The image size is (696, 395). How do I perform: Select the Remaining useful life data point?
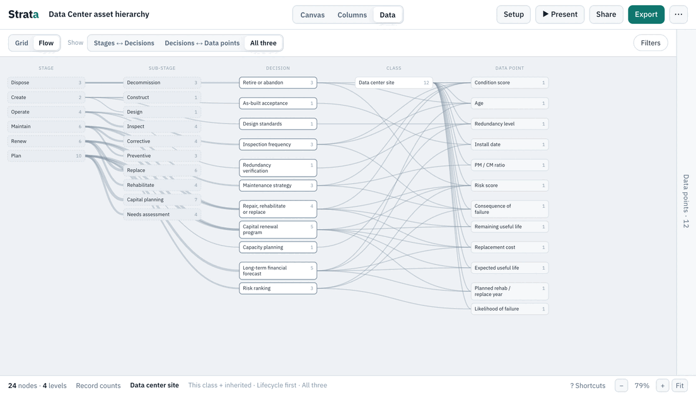point(509,227)
